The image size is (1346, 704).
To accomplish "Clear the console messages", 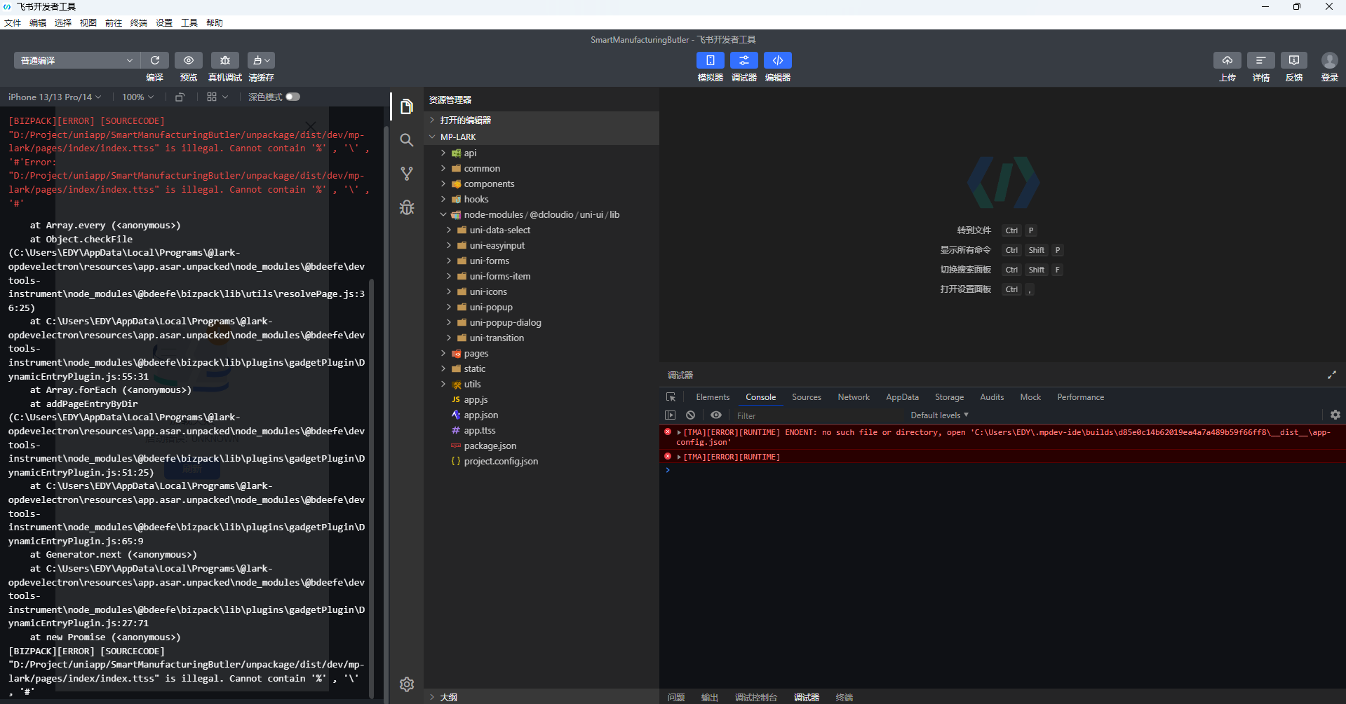I will 691,415.
